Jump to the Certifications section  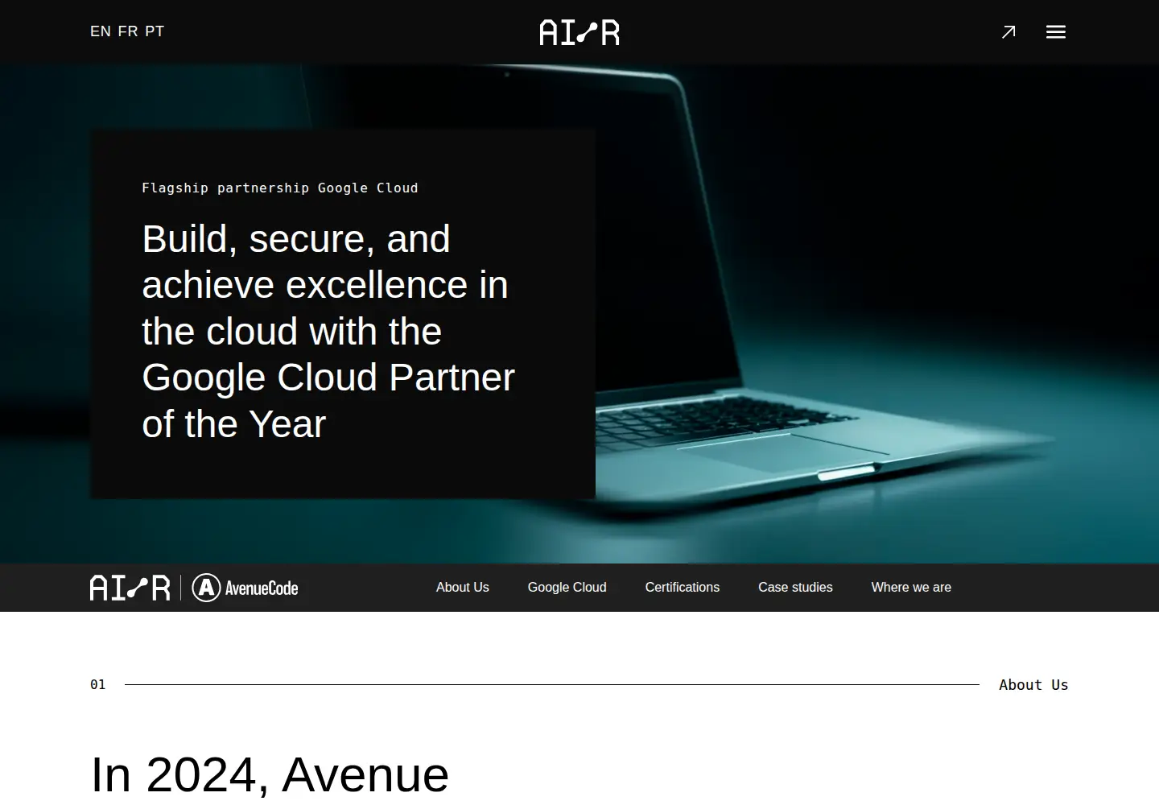(683, 588)
